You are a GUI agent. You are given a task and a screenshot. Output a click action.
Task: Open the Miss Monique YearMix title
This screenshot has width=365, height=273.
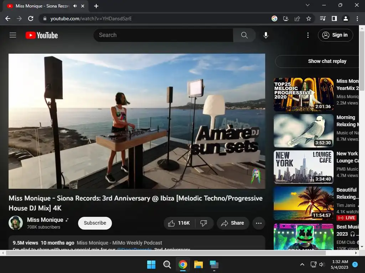click(348, 85)
